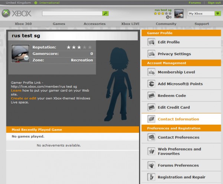
Task: Click the Web Preferences and Favourites icon
Action: tap(151, 151)
